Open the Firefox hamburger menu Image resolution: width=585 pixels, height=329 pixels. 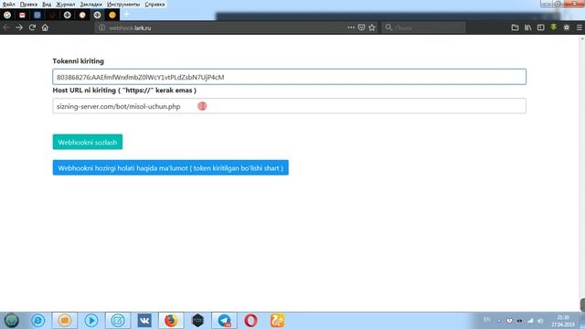[x=579, y=27]
